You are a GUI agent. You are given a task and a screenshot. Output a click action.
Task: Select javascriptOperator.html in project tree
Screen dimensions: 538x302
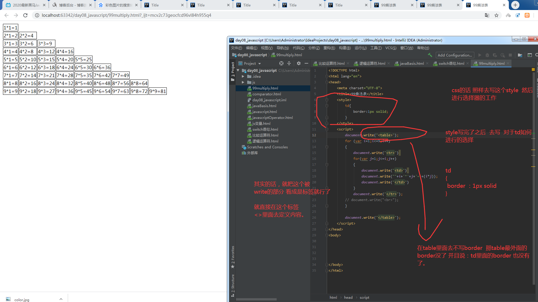[x=273, y=118]
